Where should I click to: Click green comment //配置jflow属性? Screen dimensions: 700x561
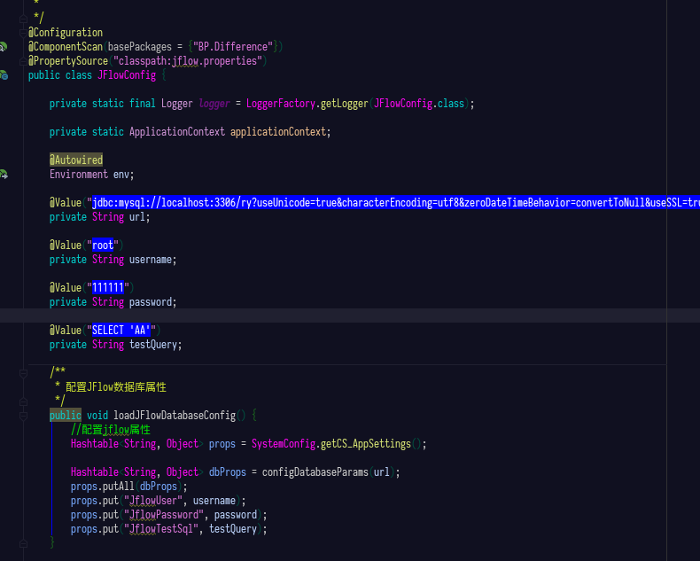click(110, 430)
